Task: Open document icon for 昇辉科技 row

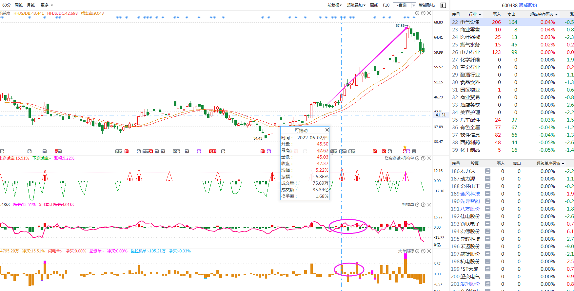Action: click(488, 239)
